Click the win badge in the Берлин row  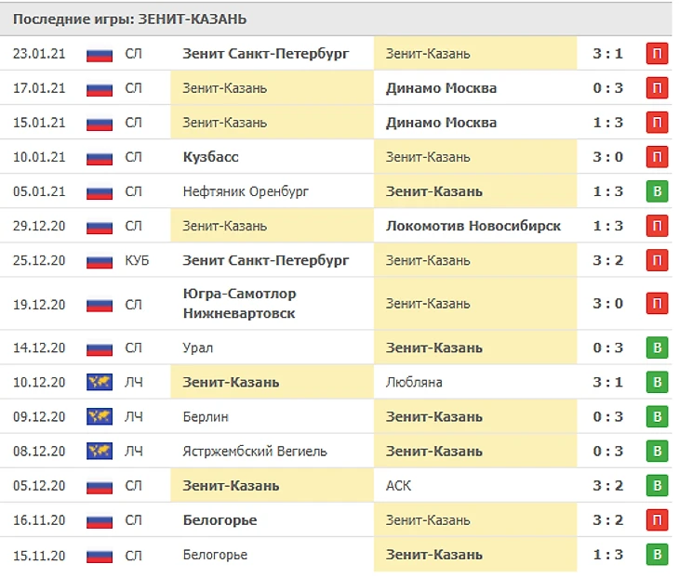pos(657,416)
